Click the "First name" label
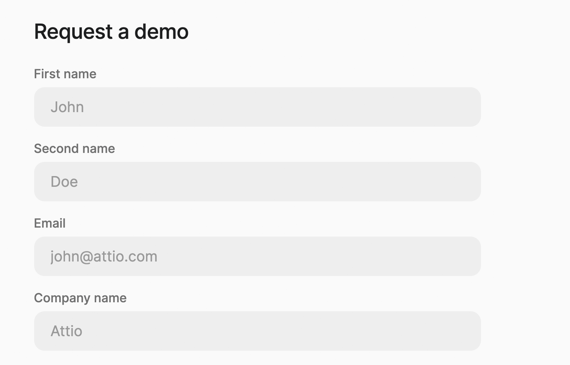This screenshot has height=365, width=570. pyautogui.click(x=65, y=74)
